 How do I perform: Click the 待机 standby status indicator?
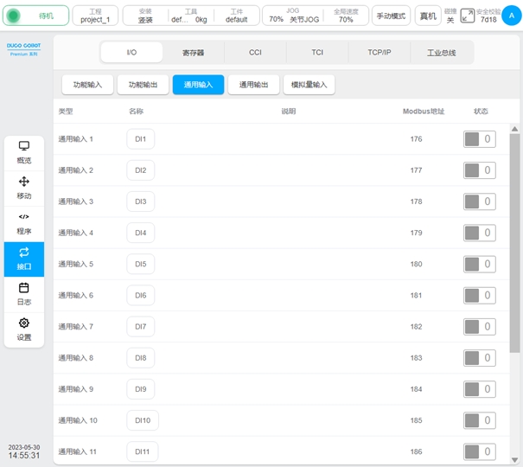(x=36, y=16)
